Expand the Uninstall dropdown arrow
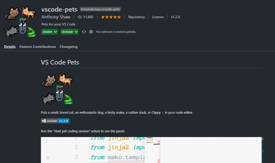The image size is (275, 163). tap(76, 32)
